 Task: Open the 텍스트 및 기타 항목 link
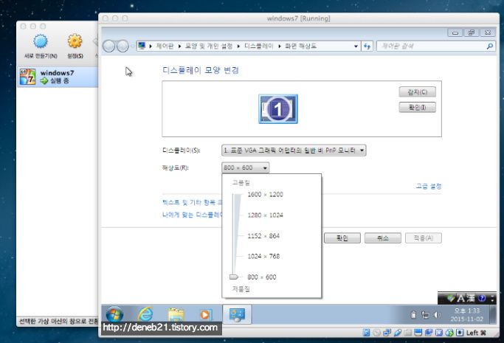click(x=192, y=202)
